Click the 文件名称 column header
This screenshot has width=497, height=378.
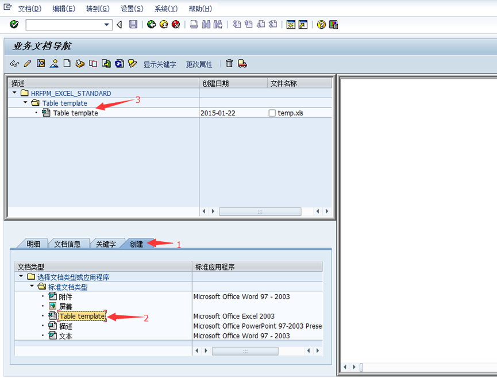coord(299,83)
